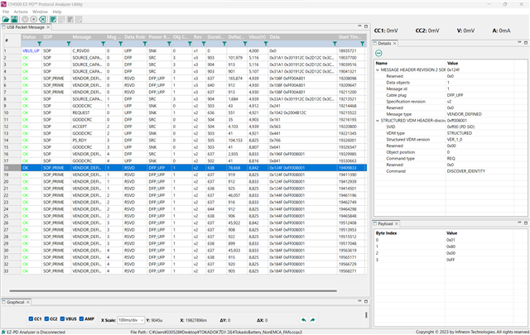Select the PS_RDY packet row
Viewport: 530px width, 335px height.
80,139
